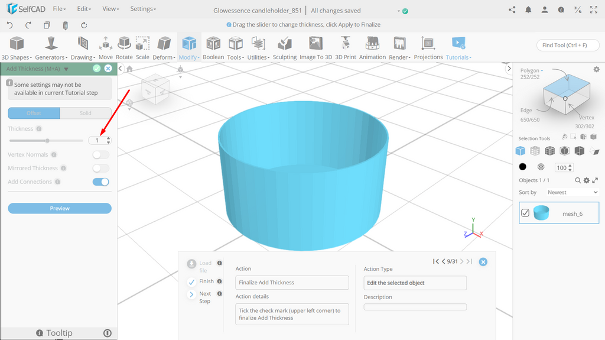
Task: Toggle Vertex Normals switch
Action: pos(100,154)
